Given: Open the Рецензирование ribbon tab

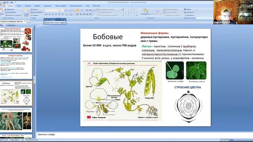Looking at the screenshot, I should [x=76, y=6].
